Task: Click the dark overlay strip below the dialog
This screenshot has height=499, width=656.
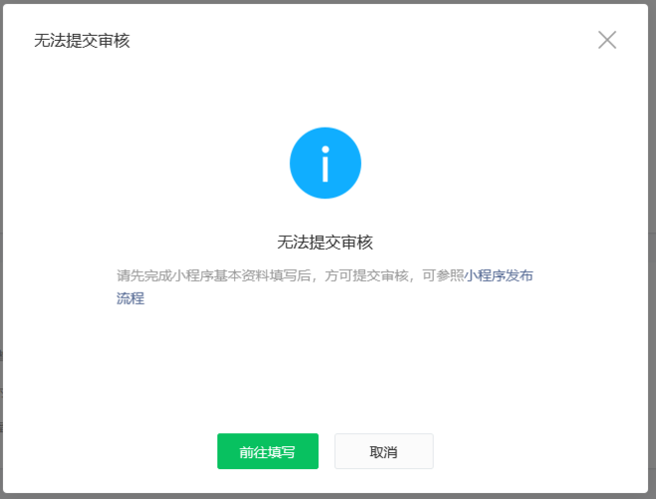Action: pyautogui.click(x=327, y=495)
